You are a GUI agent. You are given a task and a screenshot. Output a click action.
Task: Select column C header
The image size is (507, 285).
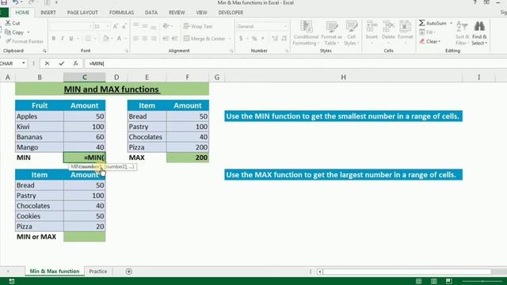[85, 78]
